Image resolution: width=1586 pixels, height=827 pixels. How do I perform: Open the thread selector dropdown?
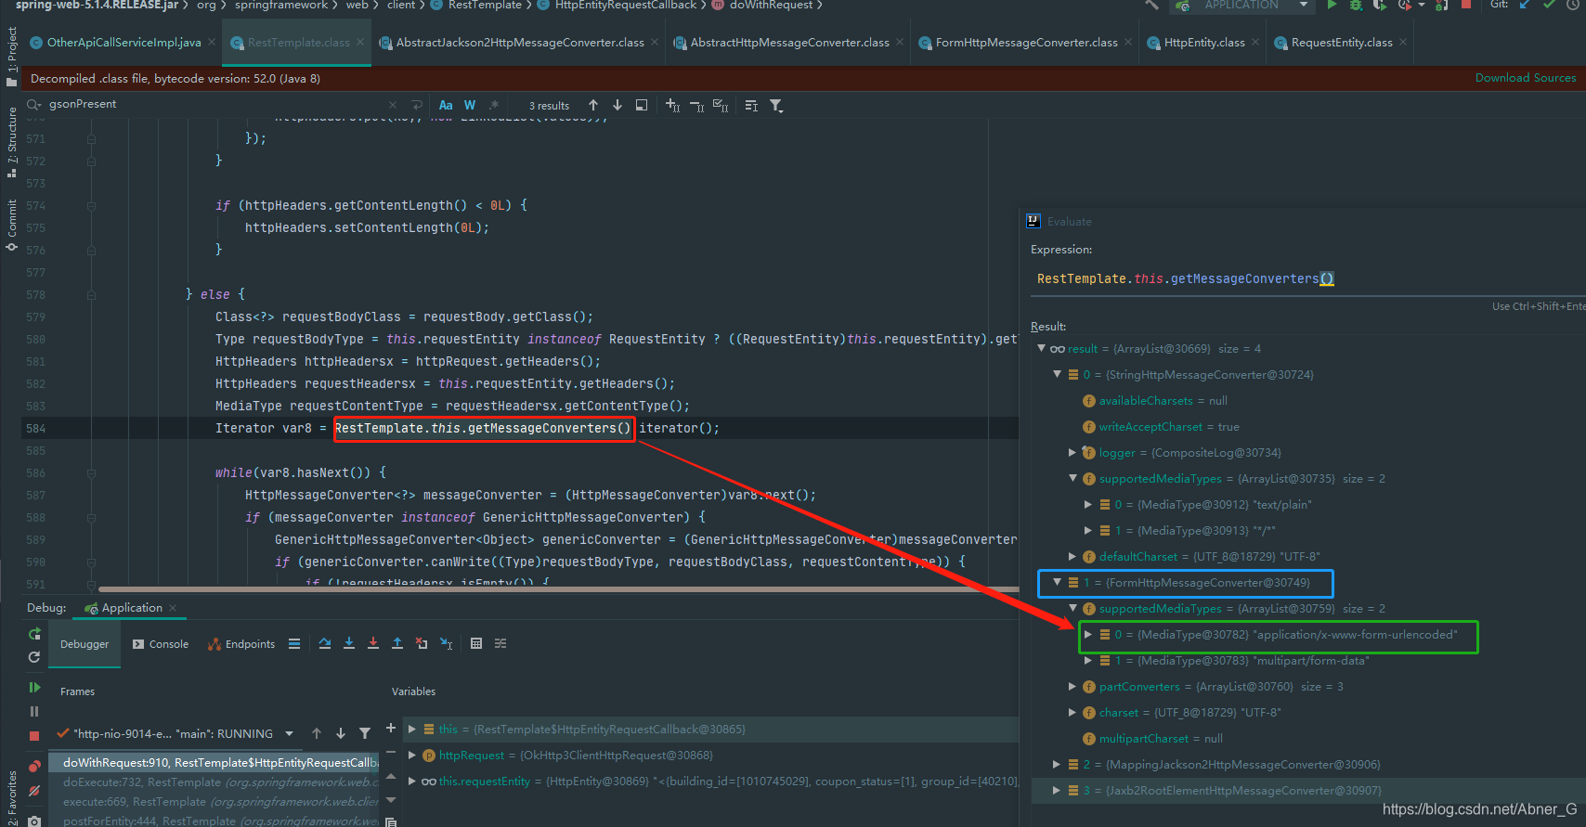coord(290,733)
